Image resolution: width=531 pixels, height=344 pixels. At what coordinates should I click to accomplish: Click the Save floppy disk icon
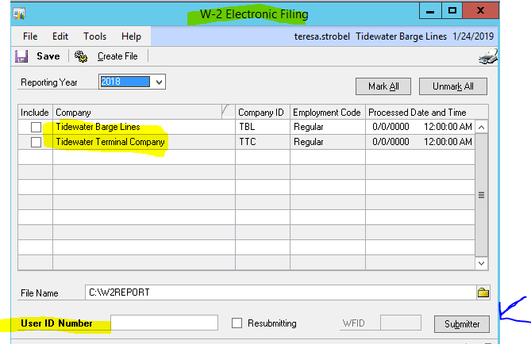coord(21,56)
